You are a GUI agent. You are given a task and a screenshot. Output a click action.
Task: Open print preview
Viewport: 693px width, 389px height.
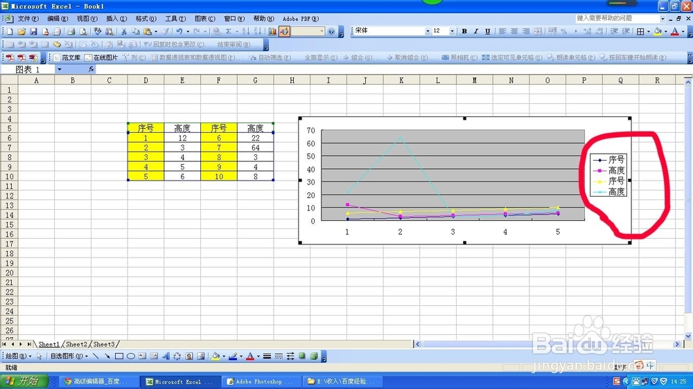point(82,31)
